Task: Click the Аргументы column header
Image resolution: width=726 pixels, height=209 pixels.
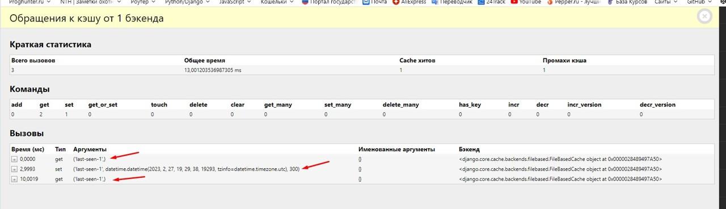Action: pyautogui.click(x=90, y=149)
